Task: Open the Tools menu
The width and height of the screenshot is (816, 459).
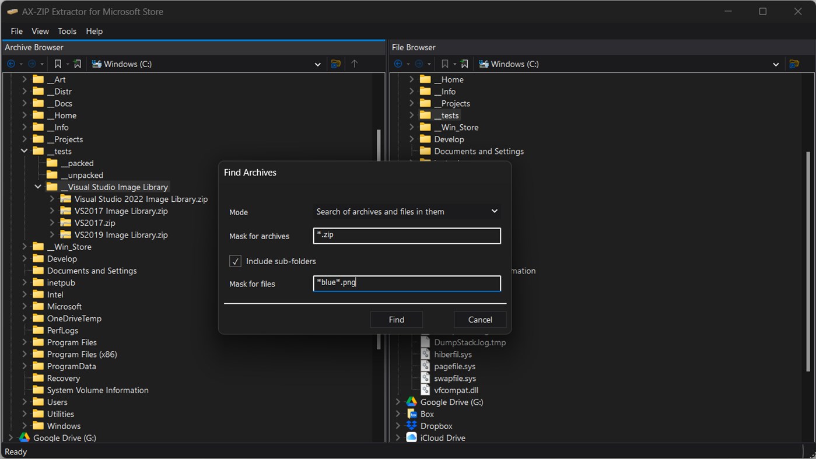Action: (66, 31)
